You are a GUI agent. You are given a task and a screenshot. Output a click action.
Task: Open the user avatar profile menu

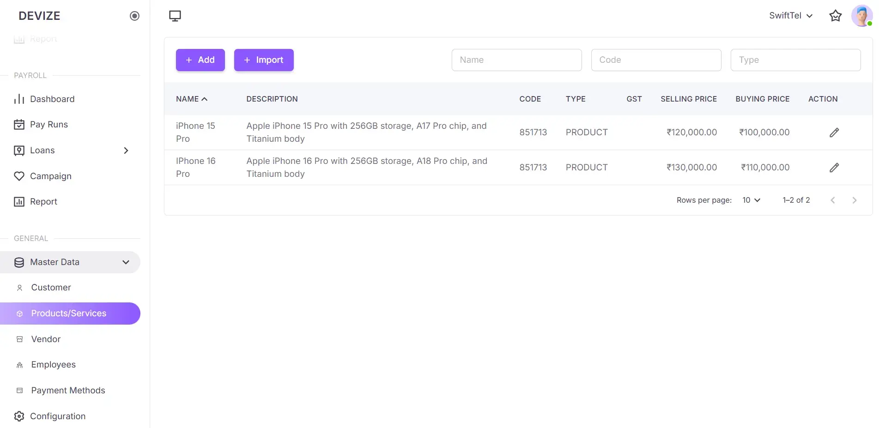pyautogui.click(x=862, y=16)
